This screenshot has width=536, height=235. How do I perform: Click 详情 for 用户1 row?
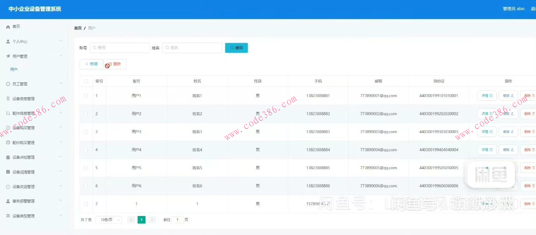(x=487, y=96)
